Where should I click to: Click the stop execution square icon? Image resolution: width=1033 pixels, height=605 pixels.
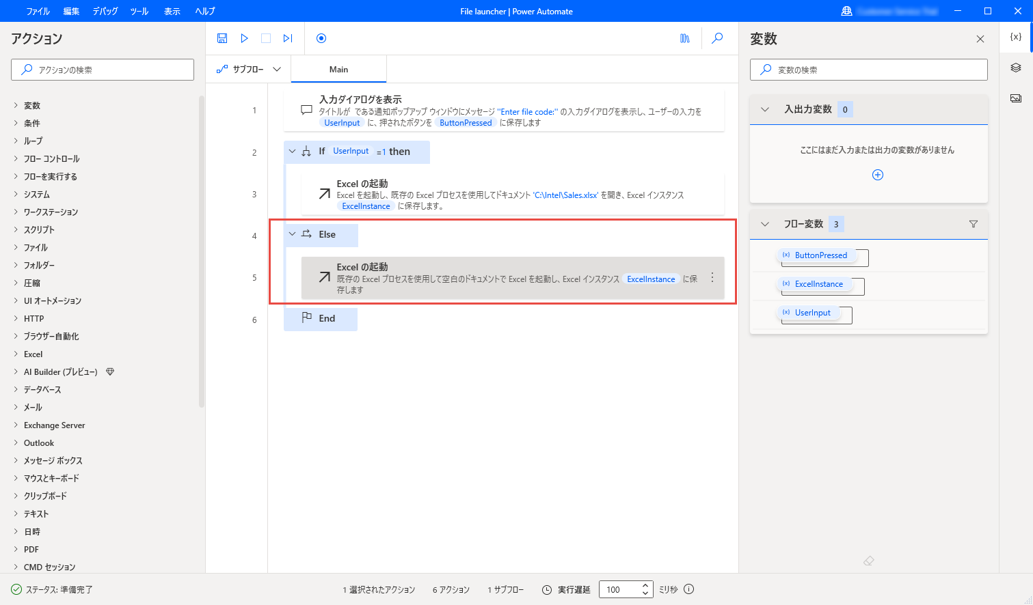point(266,38)
